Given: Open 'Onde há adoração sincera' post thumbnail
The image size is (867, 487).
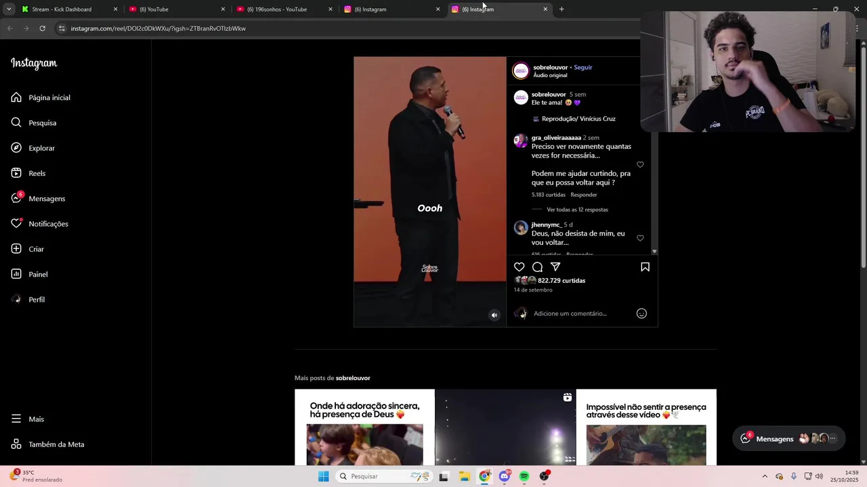Looking at the screenshot, I should (364, 427).
